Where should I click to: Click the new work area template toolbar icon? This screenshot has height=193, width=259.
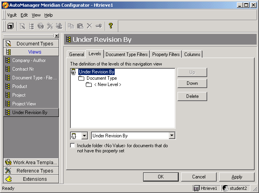pos(41,26)
